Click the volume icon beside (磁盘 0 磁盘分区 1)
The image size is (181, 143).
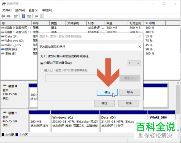click(x=3, y=28)
